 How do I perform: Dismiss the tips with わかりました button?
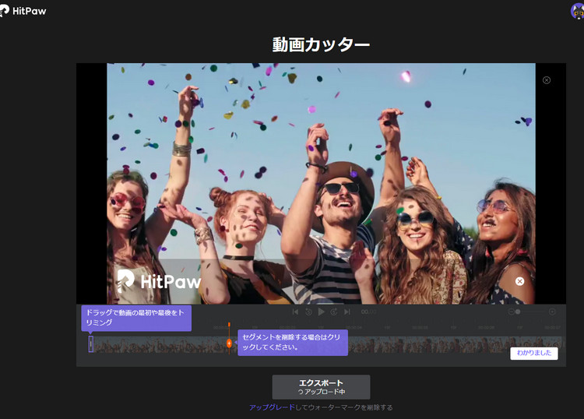click(533, 353)
